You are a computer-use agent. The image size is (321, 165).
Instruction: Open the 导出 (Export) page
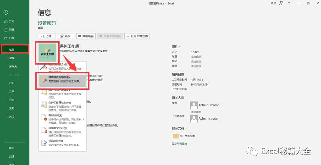pyautogui.click(x=11, y=100)
